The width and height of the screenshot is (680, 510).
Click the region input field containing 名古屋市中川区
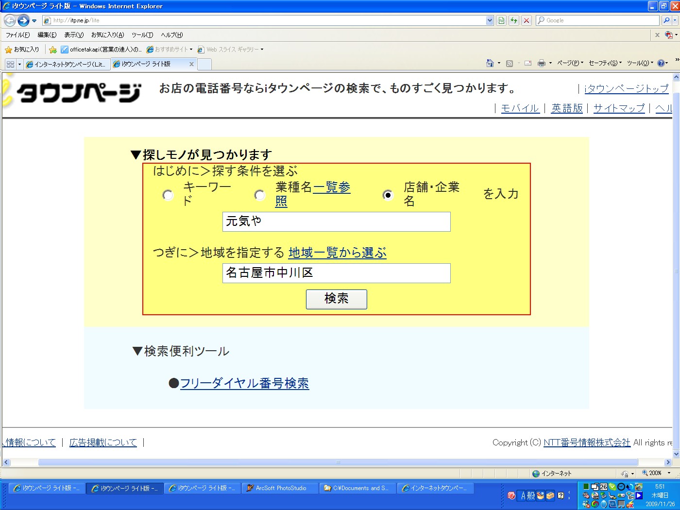click(x=337, y=273)
